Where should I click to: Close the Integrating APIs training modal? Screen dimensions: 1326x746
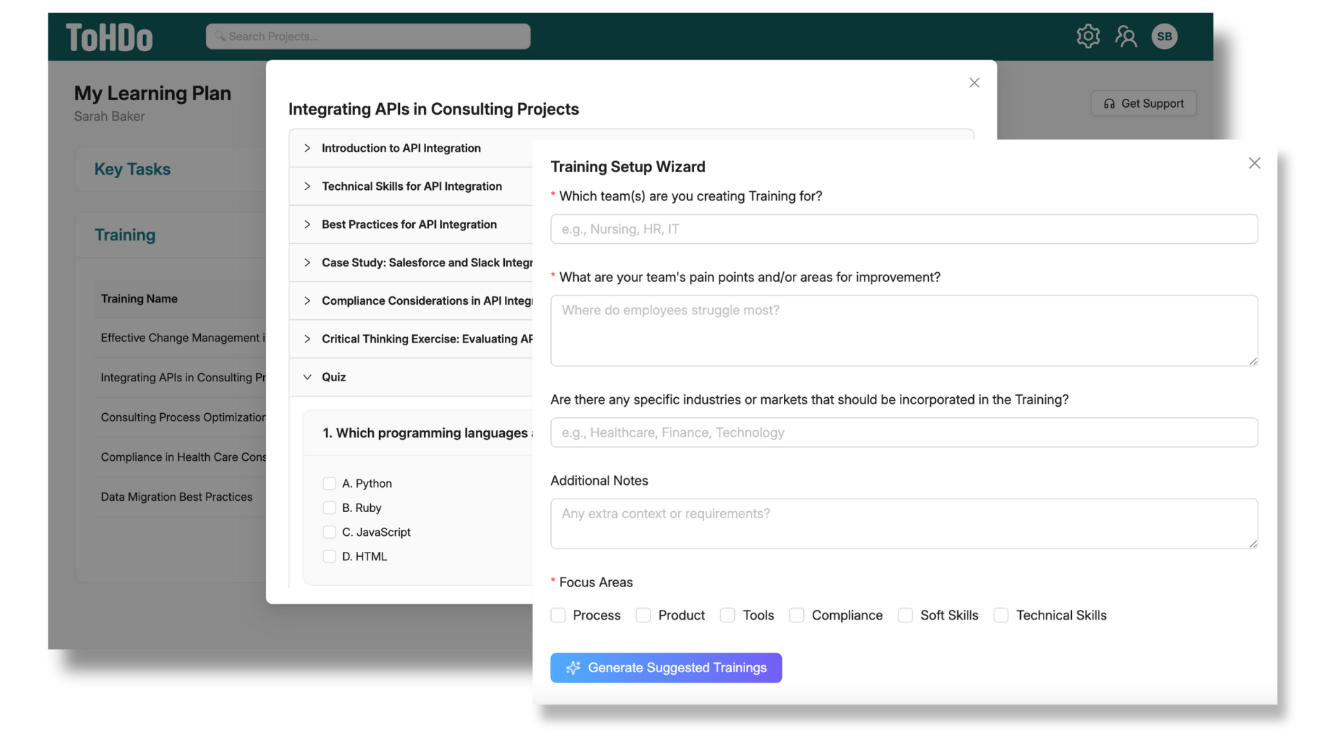[974, 83]
